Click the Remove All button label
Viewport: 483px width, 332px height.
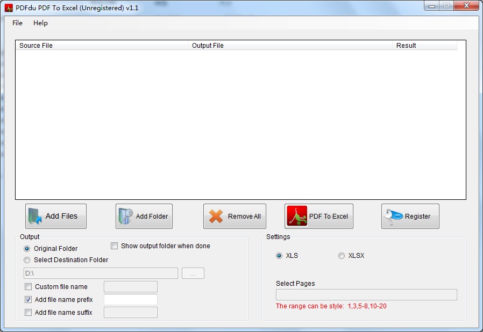click(244, 216)
